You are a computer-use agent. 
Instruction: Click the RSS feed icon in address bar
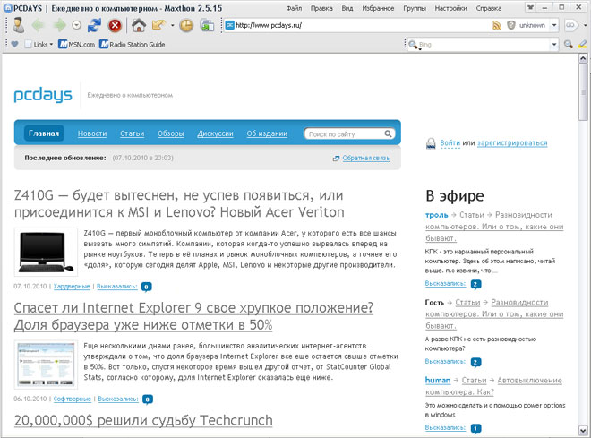497,25
